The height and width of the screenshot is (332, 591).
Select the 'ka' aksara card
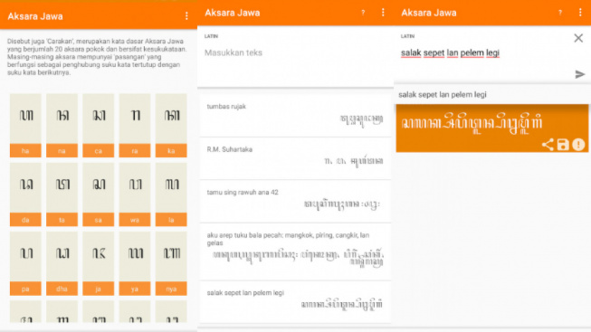(x=171, y=126)
